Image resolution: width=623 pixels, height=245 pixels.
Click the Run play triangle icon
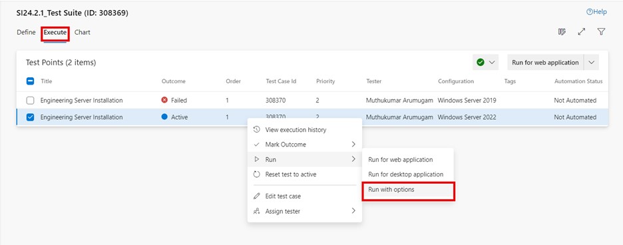[x=257, y=159]
